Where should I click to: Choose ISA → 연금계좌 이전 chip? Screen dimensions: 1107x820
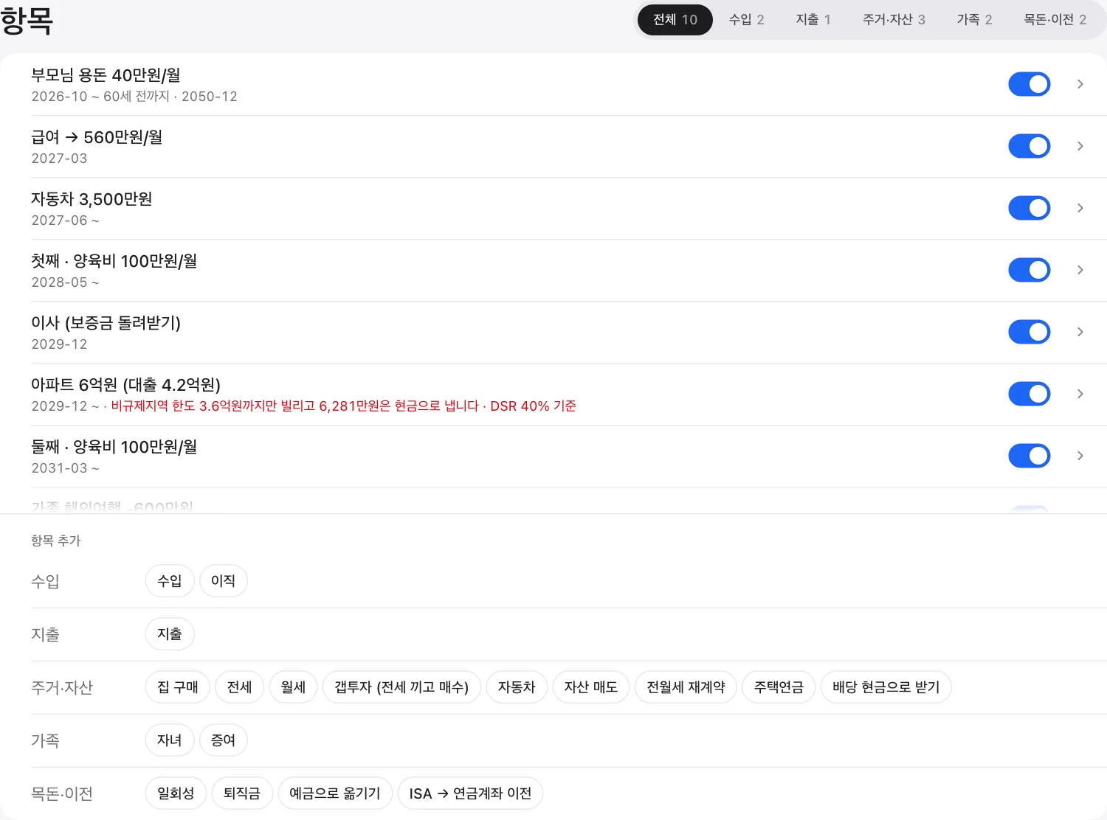[471, 793]
